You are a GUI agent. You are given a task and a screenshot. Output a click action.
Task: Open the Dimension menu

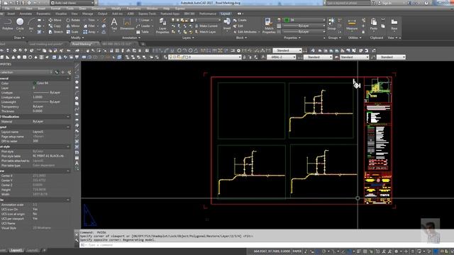(99, 8)
